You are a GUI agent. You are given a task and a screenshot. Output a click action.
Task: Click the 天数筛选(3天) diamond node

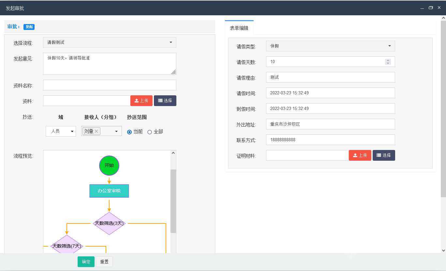pos(109,224)
